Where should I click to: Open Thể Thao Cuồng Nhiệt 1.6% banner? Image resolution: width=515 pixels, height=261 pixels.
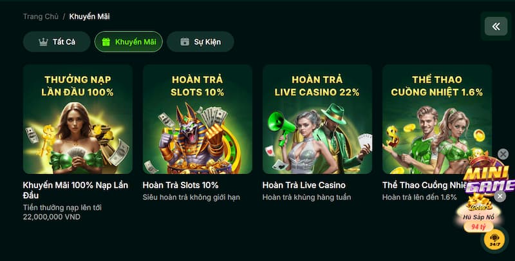pos(437,119)
